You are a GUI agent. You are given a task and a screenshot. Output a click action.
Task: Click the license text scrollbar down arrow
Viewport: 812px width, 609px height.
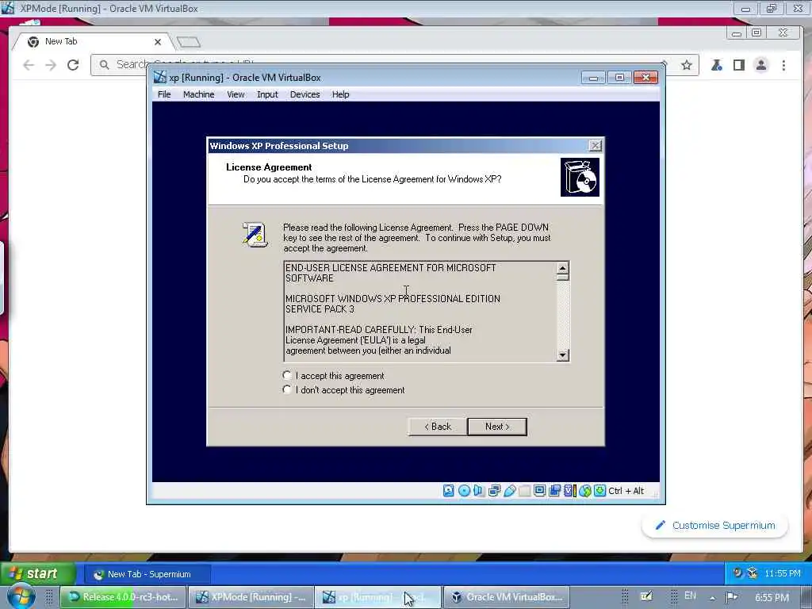562,354
